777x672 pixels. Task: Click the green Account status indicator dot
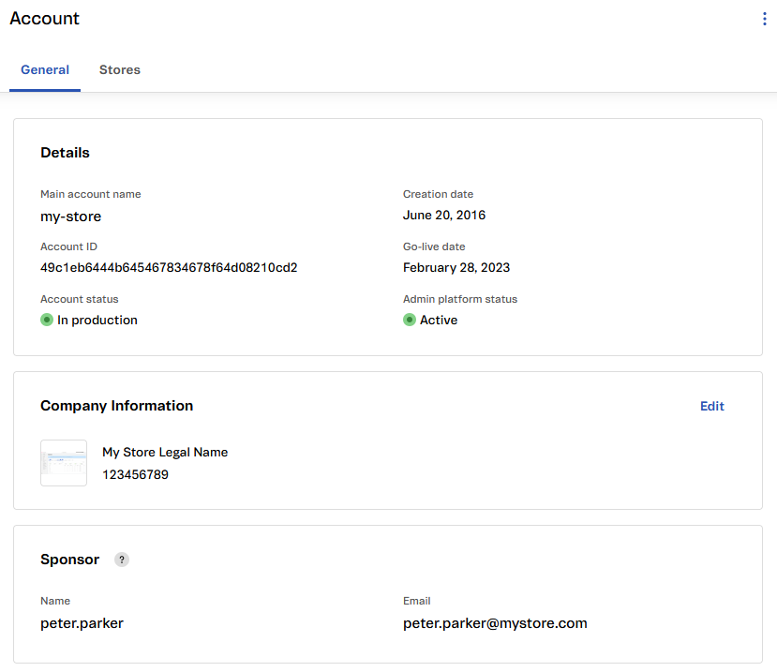tap(47, 320)
